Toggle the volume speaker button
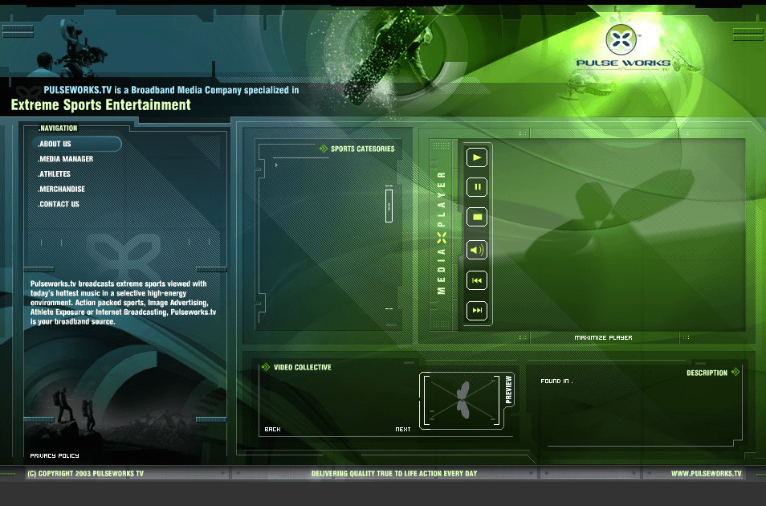 477,251
